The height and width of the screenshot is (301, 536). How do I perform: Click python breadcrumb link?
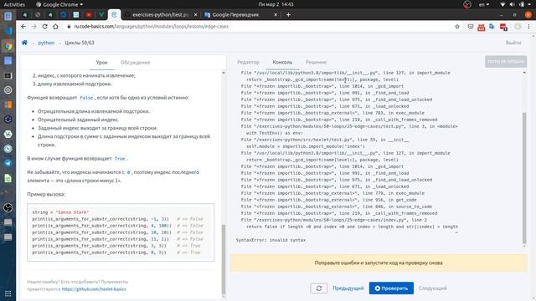click(x=46, y=43)
